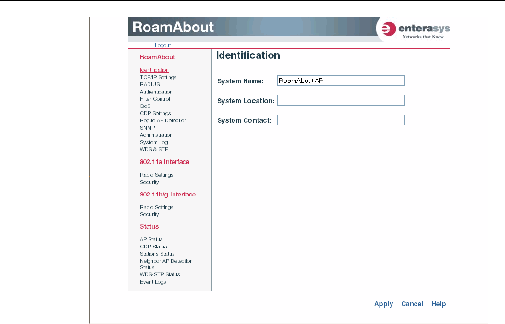
Task: Open the Identification page in the sidebar
Action: point(154,70)
